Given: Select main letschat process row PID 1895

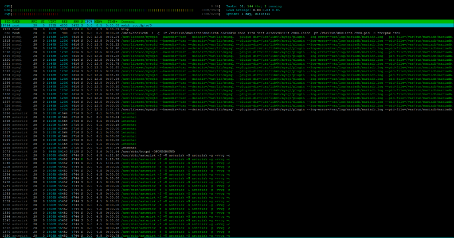Looking at the screenshot, I should pos(227,148).
